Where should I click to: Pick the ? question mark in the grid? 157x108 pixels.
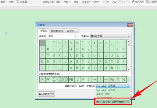click(x=48, y=55)
